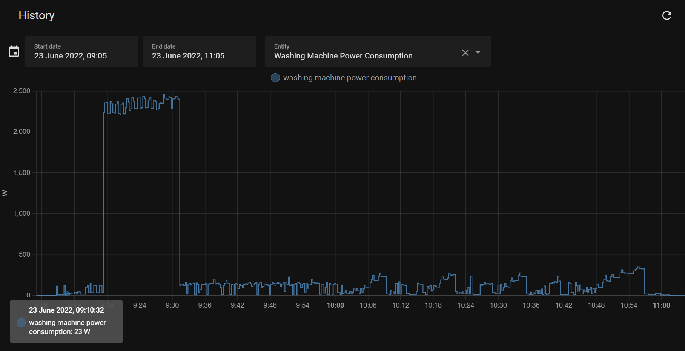The height and width of the screenshot is (351, 685).
Task: Expand the Entity dropdown arrow
Action: pos(478,52)
